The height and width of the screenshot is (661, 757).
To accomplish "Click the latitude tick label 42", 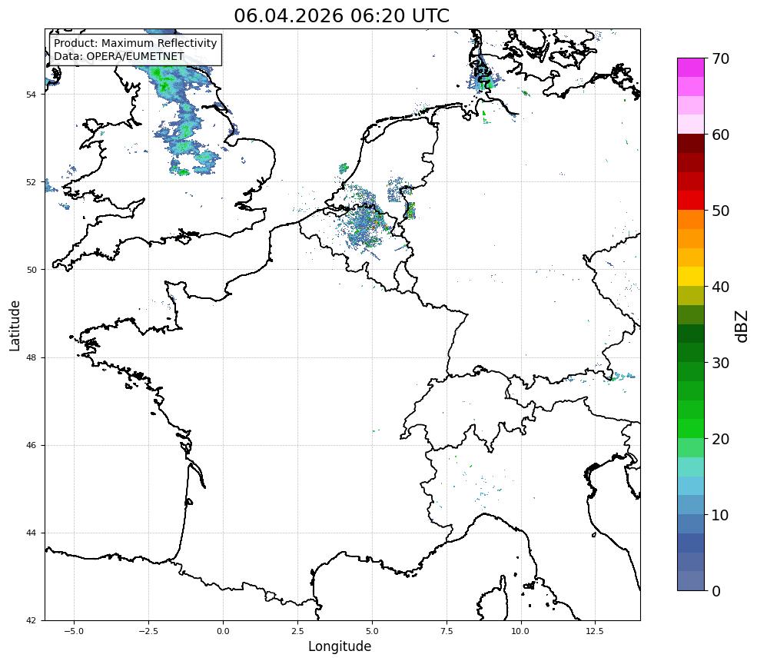I will click(x=31, y=620).
